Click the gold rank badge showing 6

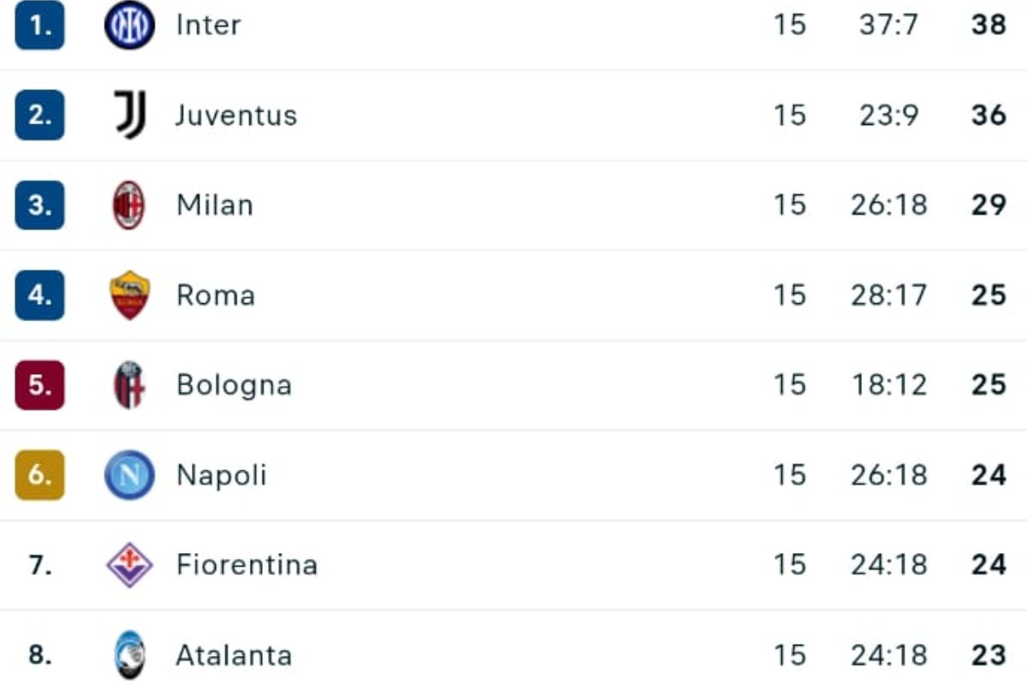39,474
